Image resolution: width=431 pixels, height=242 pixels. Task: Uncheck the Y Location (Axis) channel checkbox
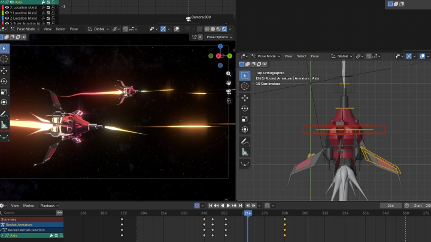[48, 13]
